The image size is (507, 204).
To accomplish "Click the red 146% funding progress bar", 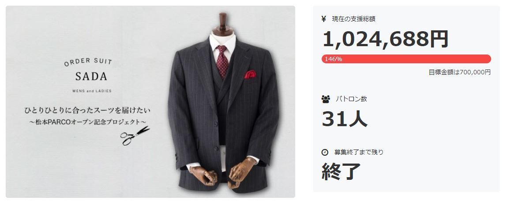I will 406,59.
